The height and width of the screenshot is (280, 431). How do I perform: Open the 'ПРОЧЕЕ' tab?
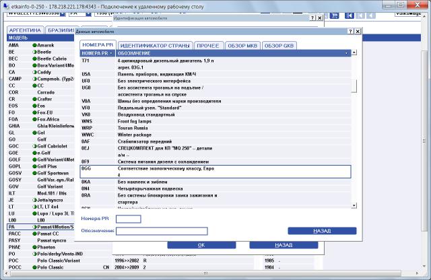click(208, 46)
